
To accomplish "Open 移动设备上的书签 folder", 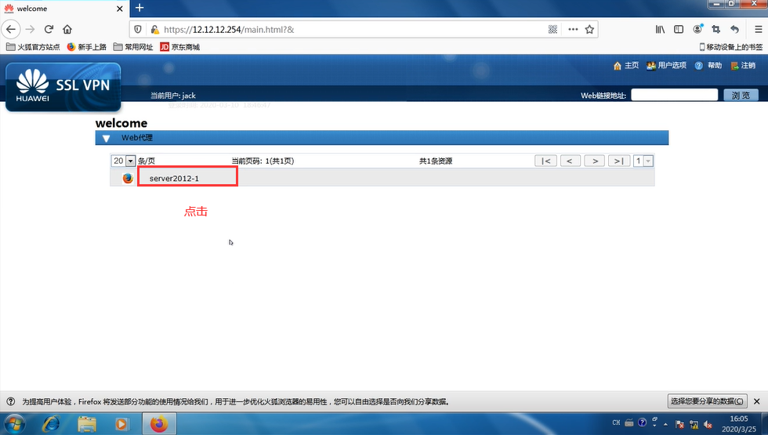I will point(730,47).
